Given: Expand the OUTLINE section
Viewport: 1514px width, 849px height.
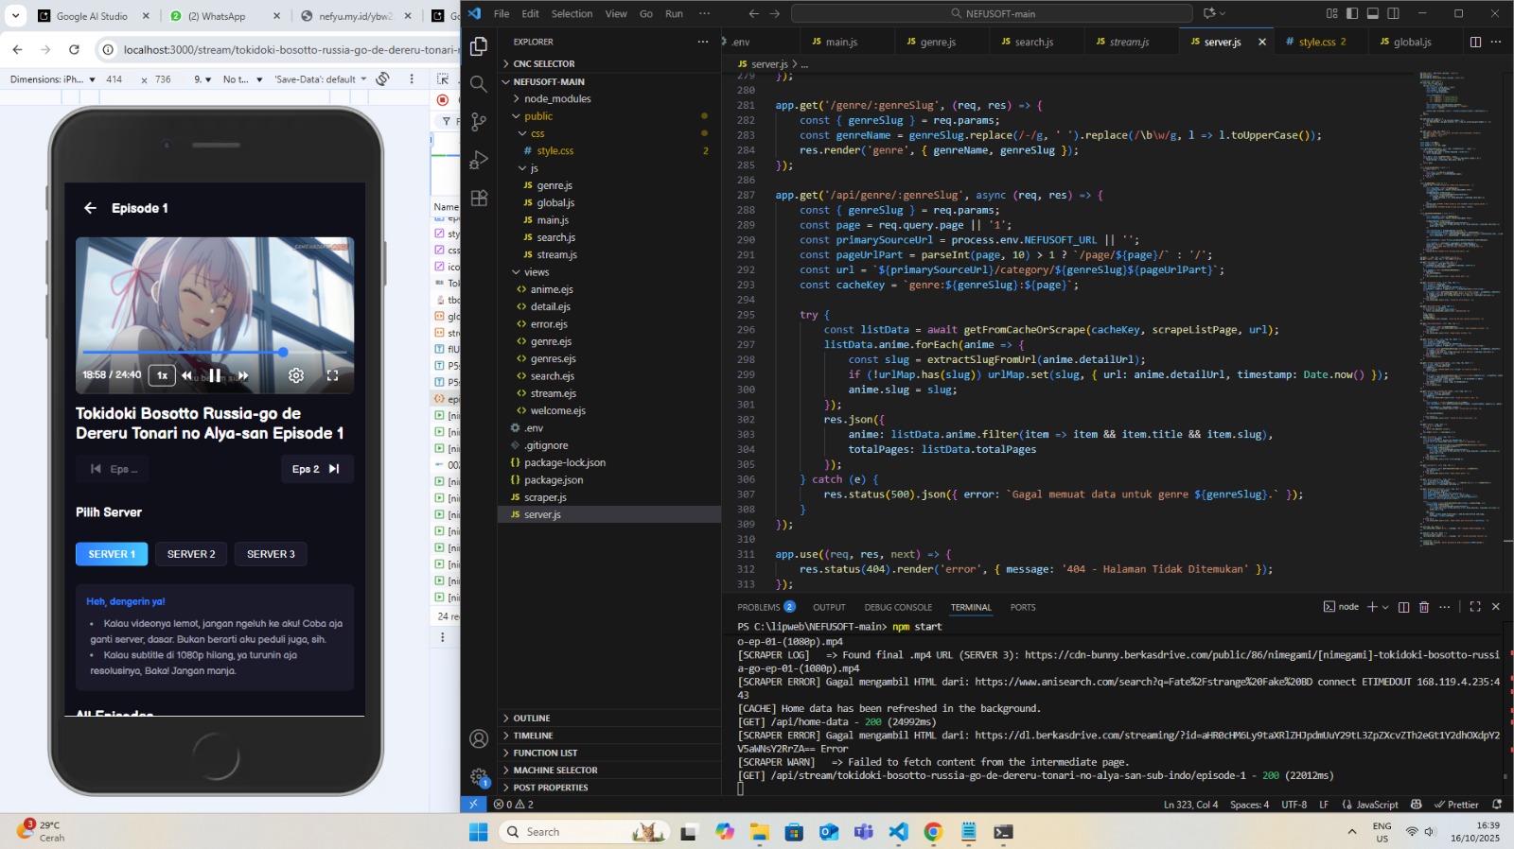Looking at the screenshot, I should pos(531,719).
